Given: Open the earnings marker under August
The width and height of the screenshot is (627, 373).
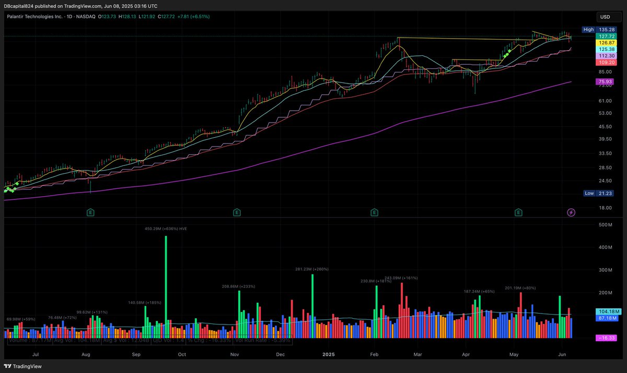Looking at the screenshot, I should coord(90,212).
